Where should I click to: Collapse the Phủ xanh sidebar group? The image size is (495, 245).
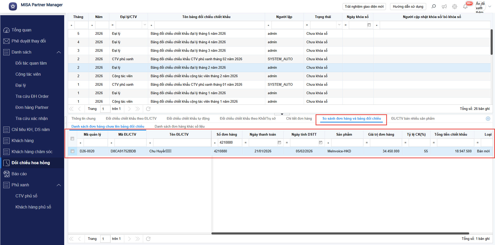tap(59, 185)
